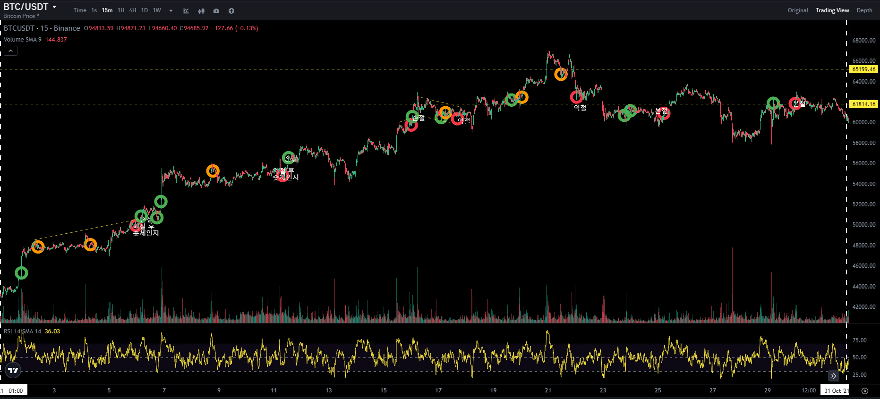
Task: Click the BTCUSDT · 15 · Binance legend title
Action: pos(42,28)
